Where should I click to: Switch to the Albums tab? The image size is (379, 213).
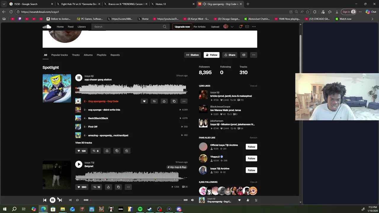point(88,55)
